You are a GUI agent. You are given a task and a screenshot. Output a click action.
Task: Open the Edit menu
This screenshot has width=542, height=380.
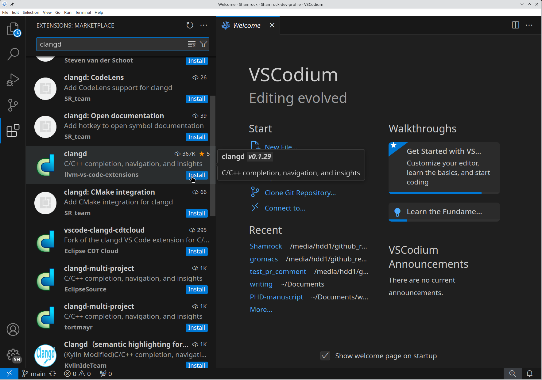click(x=15, y=12)
